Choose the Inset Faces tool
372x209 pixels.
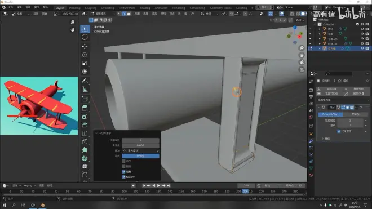coord(85,117)
